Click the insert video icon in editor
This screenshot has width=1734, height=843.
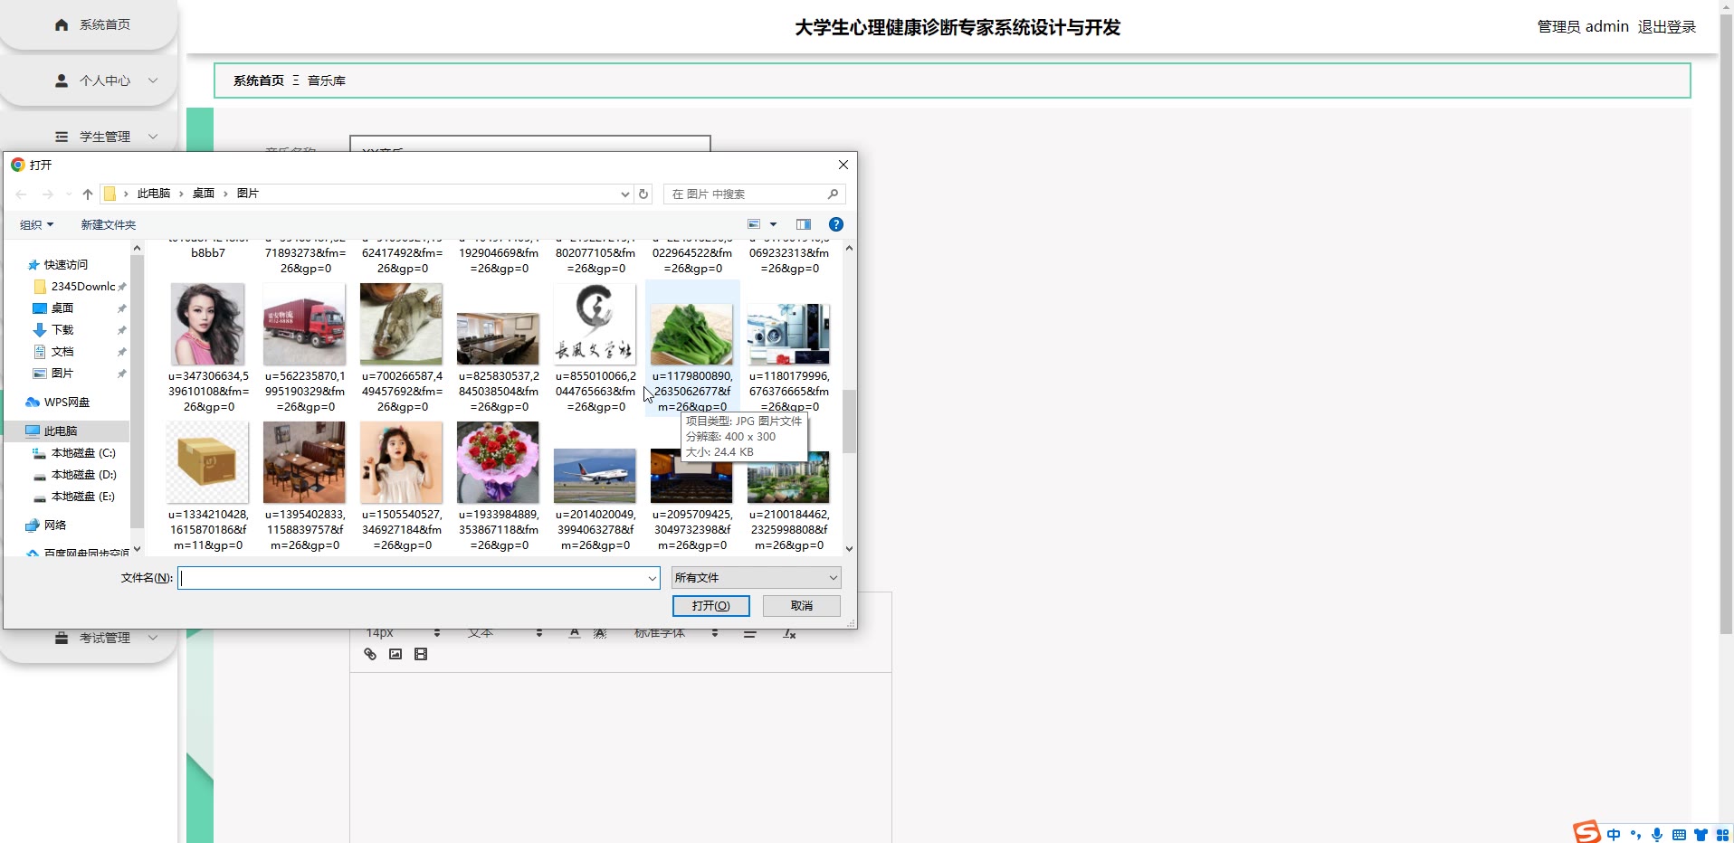421,654
